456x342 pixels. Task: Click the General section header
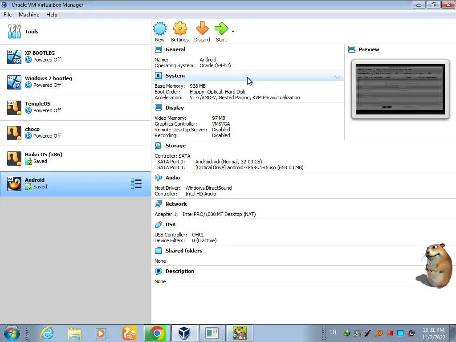tap(175, 49)
